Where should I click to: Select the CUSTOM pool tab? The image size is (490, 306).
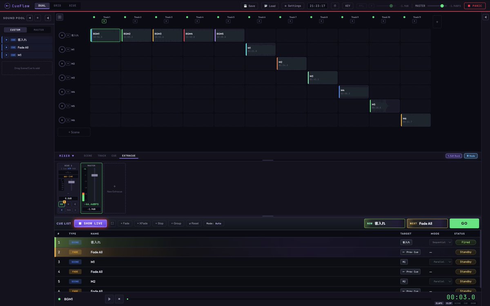[15, 30]
